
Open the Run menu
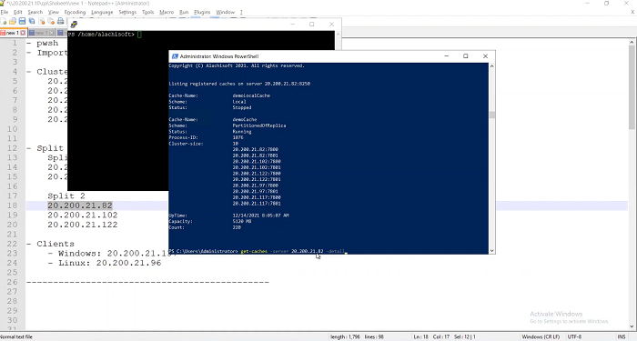tap(184, 12)
